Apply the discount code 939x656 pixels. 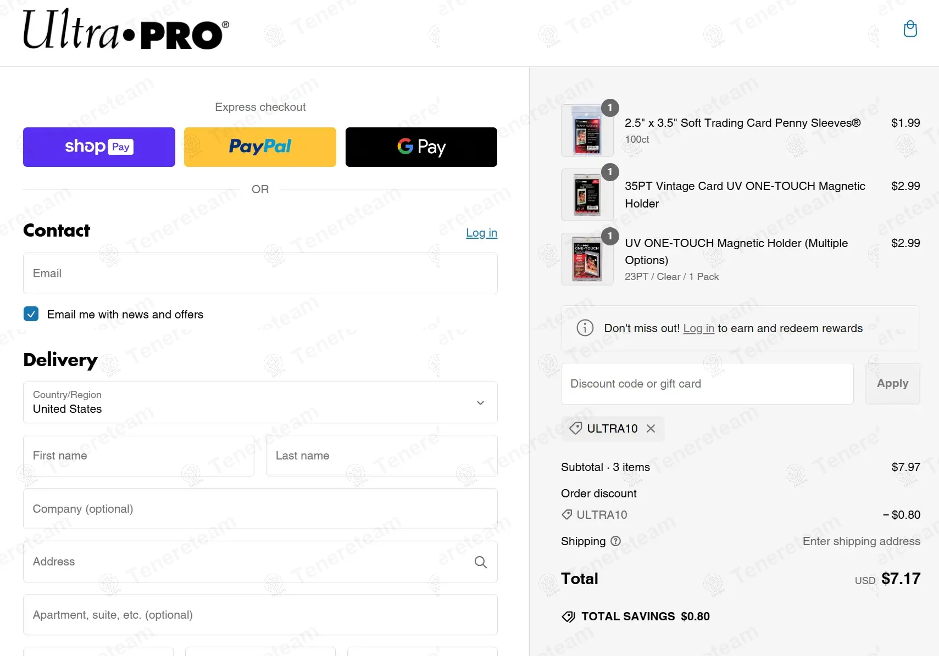(893, 384)
